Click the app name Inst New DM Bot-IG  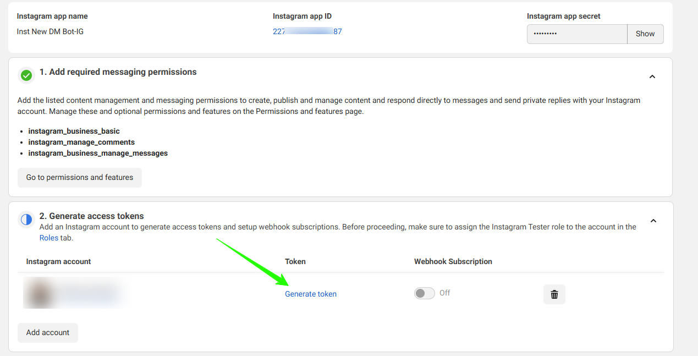[50, 31]
